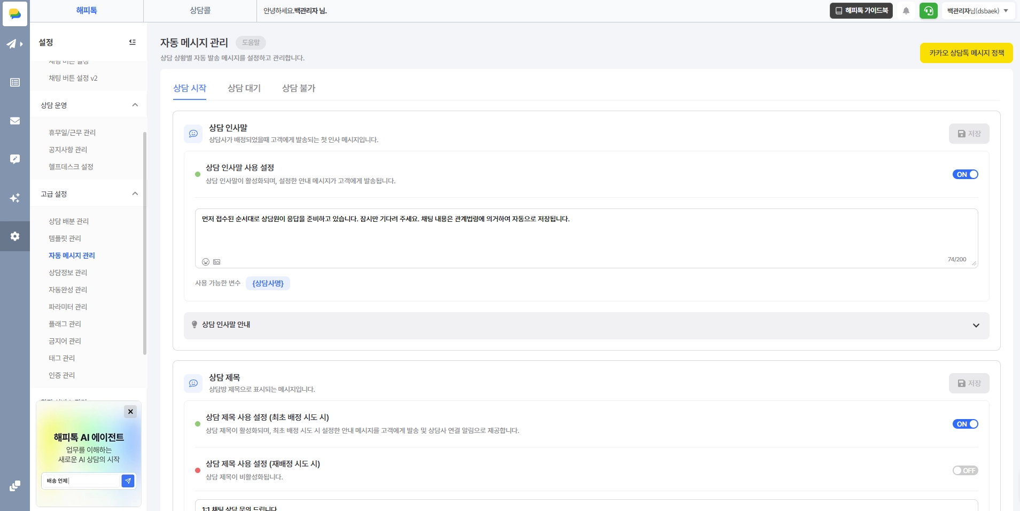Switch to the 상담 시작 tab
This screenshot has height=511, width=1020.
(190, 88)
